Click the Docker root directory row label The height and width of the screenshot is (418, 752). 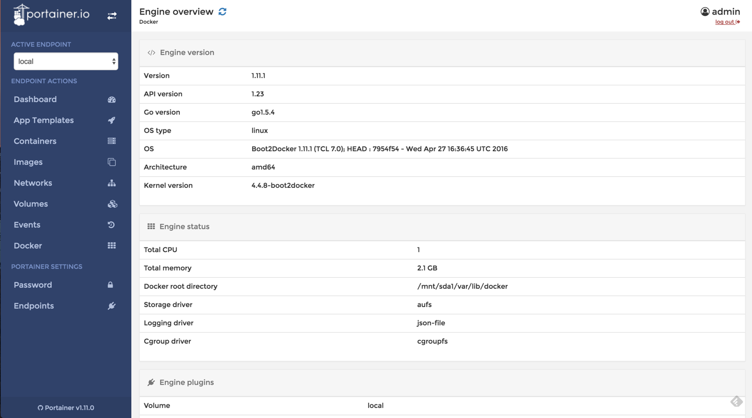point(180,287)
